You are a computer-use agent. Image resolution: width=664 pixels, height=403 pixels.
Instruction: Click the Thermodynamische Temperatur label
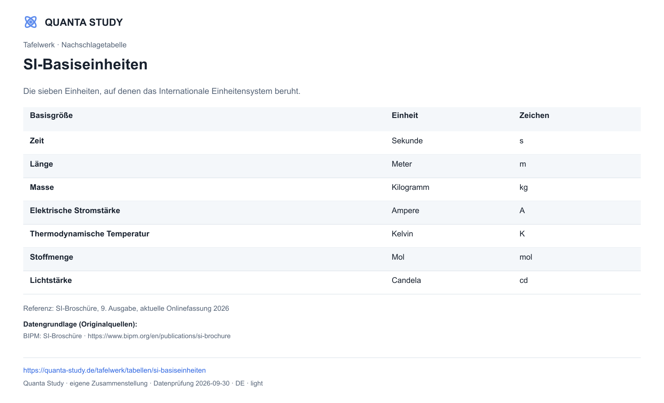(90, 234)
